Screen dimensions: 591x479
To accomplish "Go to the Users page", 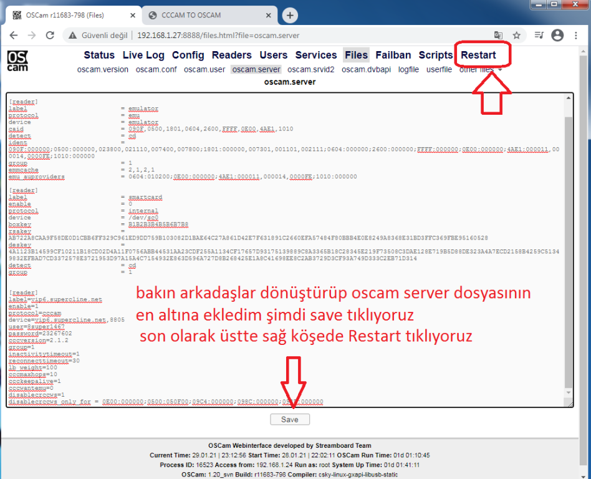I will coord(274,55).
